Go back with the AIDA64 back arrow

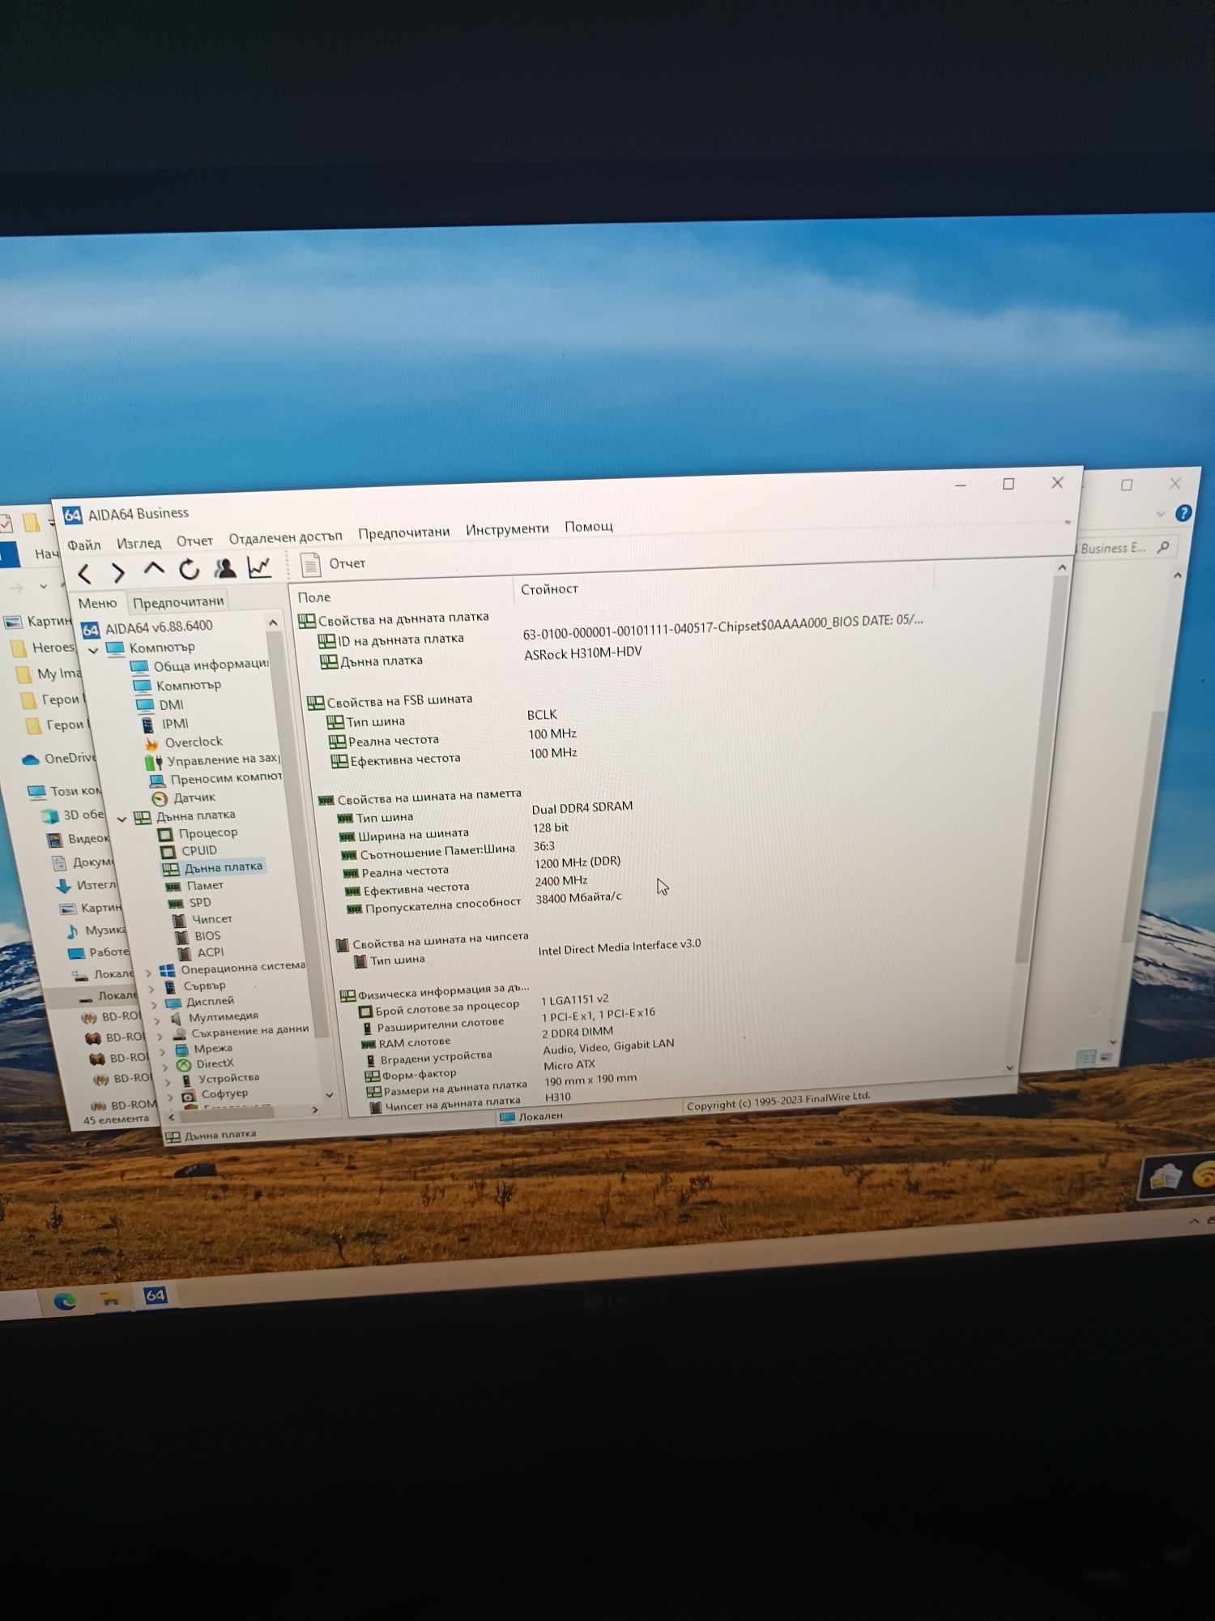coord(84,575)
